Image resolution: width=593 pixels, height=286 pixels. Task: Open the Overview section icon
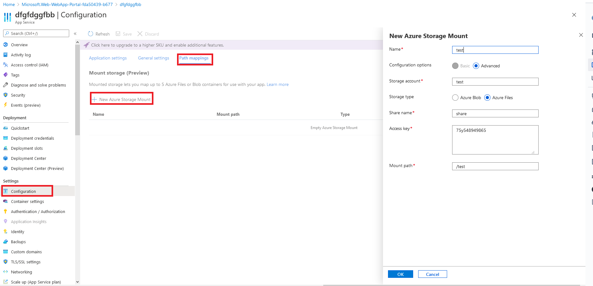6,45
